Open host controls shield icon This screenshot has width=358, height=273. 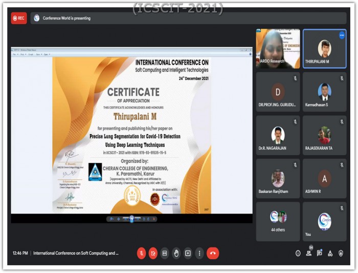pos(341,253)
